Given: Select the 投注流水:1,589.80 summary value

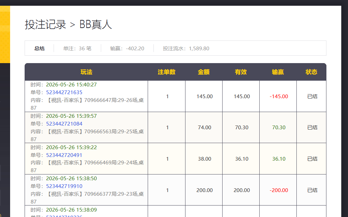Looking at the screenshot, I should coord(186,48).
